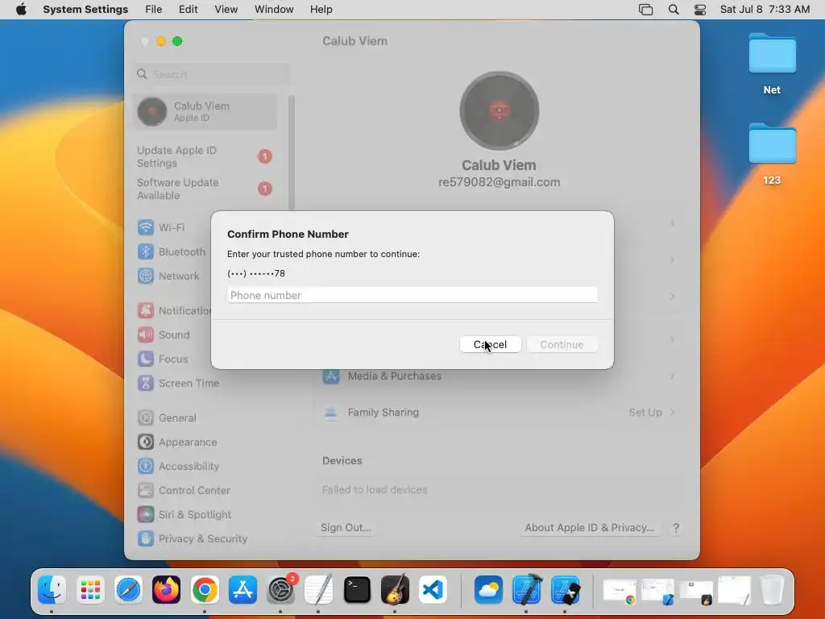Screen dimensions: 825x619
Task: Expand Family Sharing row chevron
Action: (x=673, y=412)
